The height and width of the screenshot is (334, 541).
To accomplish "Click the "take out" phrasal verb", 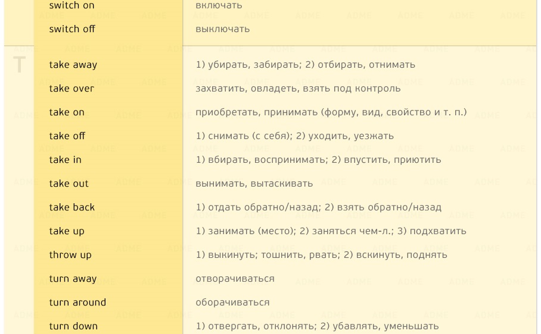I will coord(69,184).
